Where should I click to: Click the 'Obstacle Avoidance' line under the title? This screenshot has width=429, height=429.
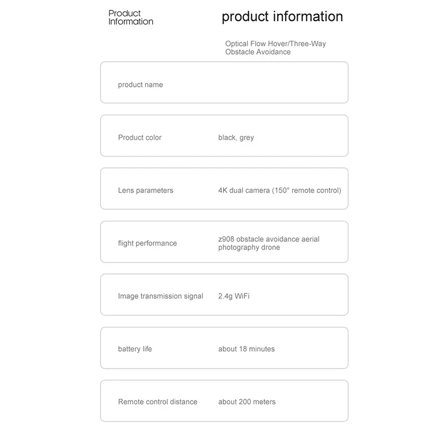[x=258, y=52]
